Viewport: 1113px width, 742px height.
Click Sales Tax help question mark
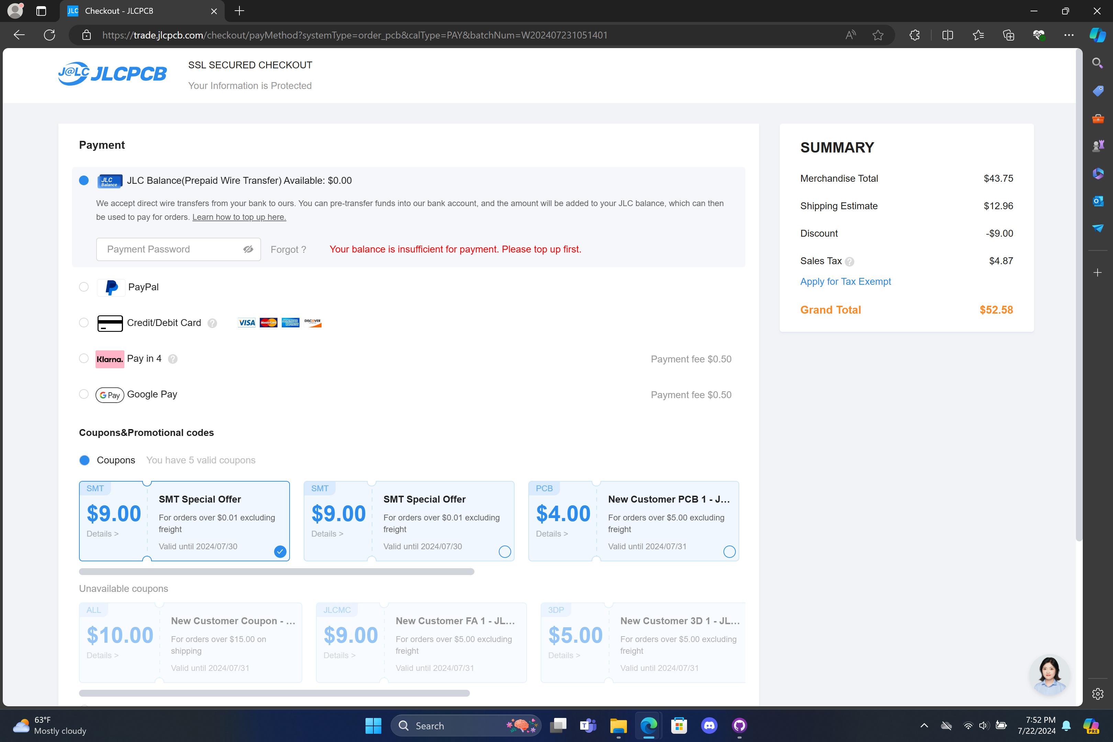click(850, 262)
